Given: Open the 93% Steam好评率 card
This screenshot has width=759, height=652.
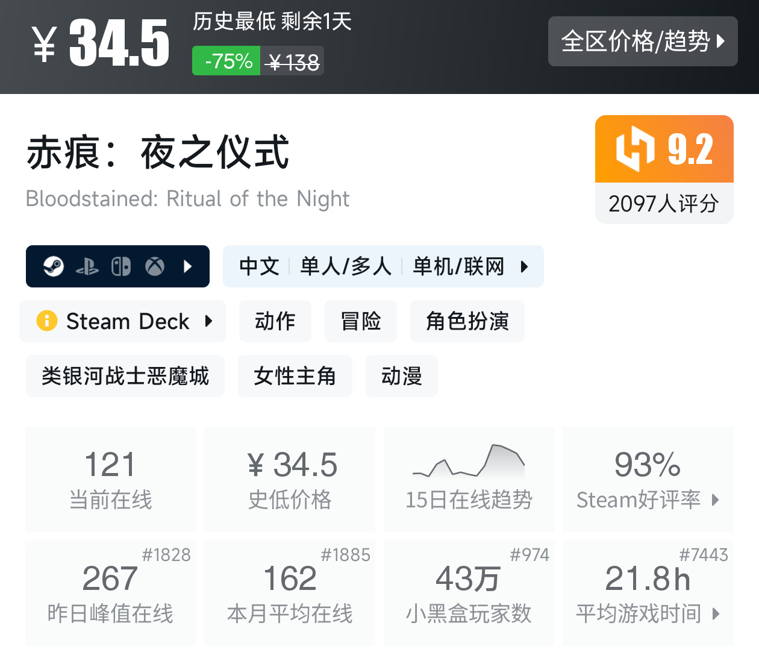Looking at the screenshot, I should (648, 479).
